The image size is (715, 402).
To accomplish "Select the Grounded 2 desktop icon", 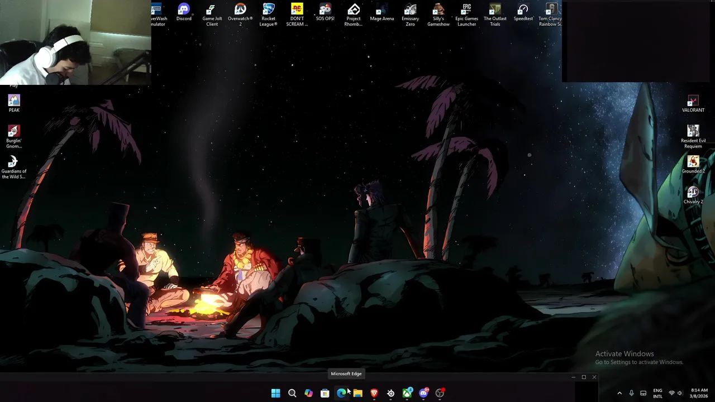I will [693, 165].
